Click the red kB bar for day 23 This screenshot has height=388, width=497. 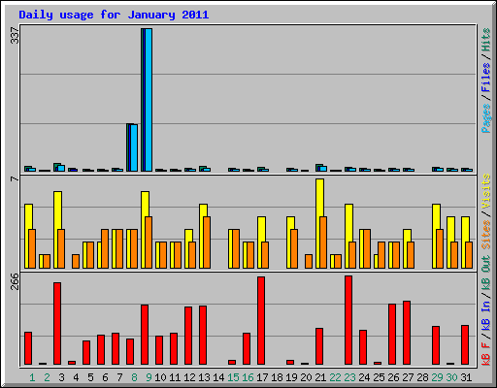point(348,320)
